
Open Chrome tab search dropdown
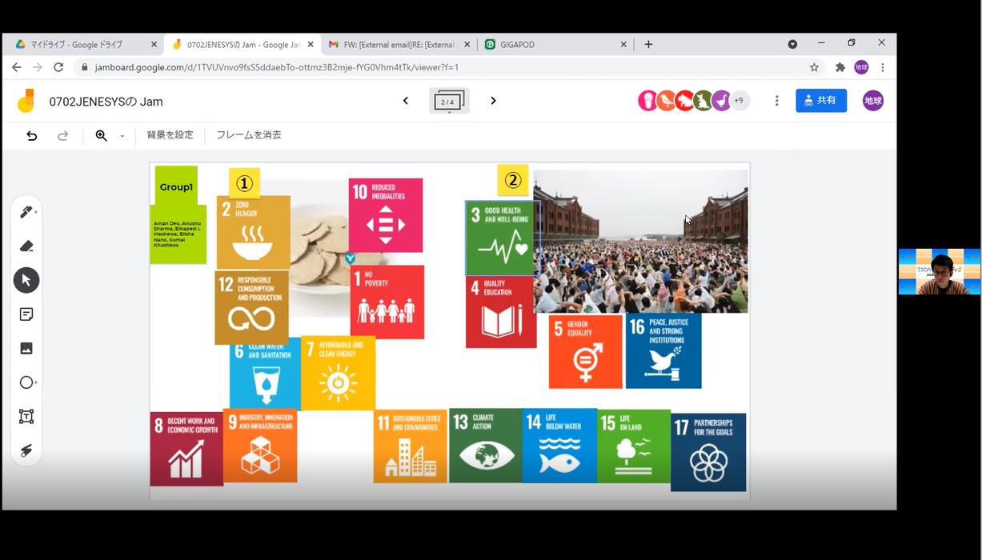click(792, 45)
